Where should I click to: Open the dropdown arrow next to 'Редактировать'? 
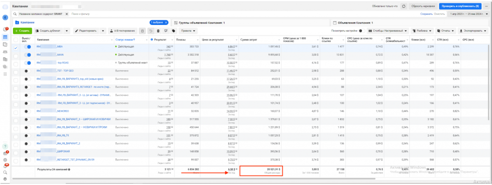click(x=103, y=31)
